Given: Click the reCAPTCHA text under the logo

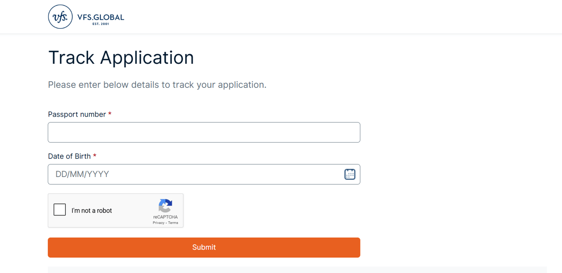Looking at the screenshot, I should [x=165, y=217].
